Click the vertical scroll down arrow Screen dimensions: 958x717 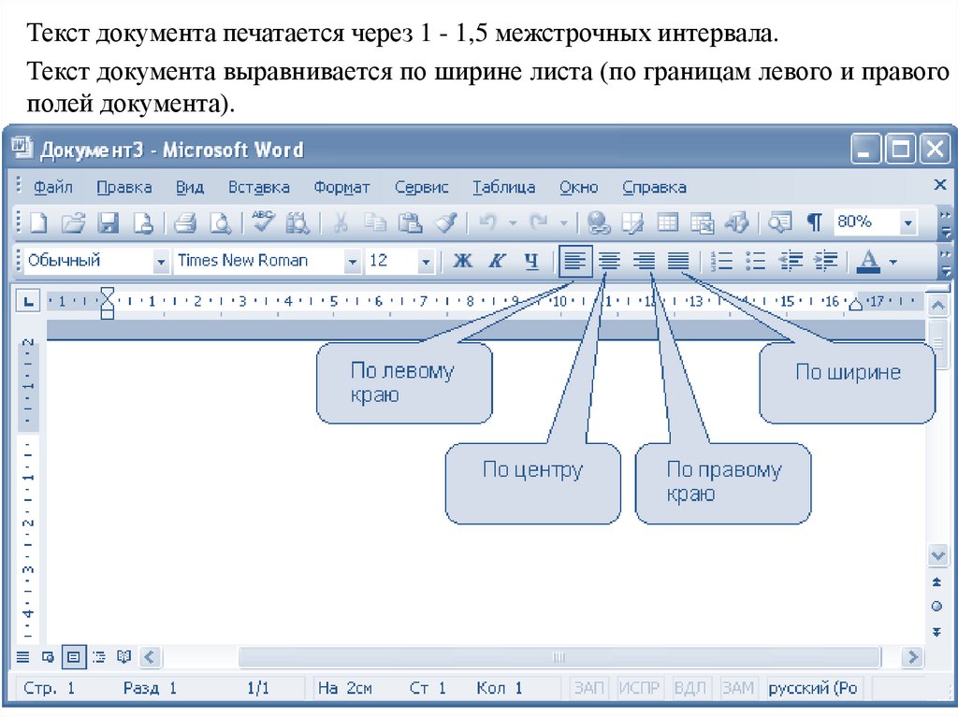click(937, 556)
